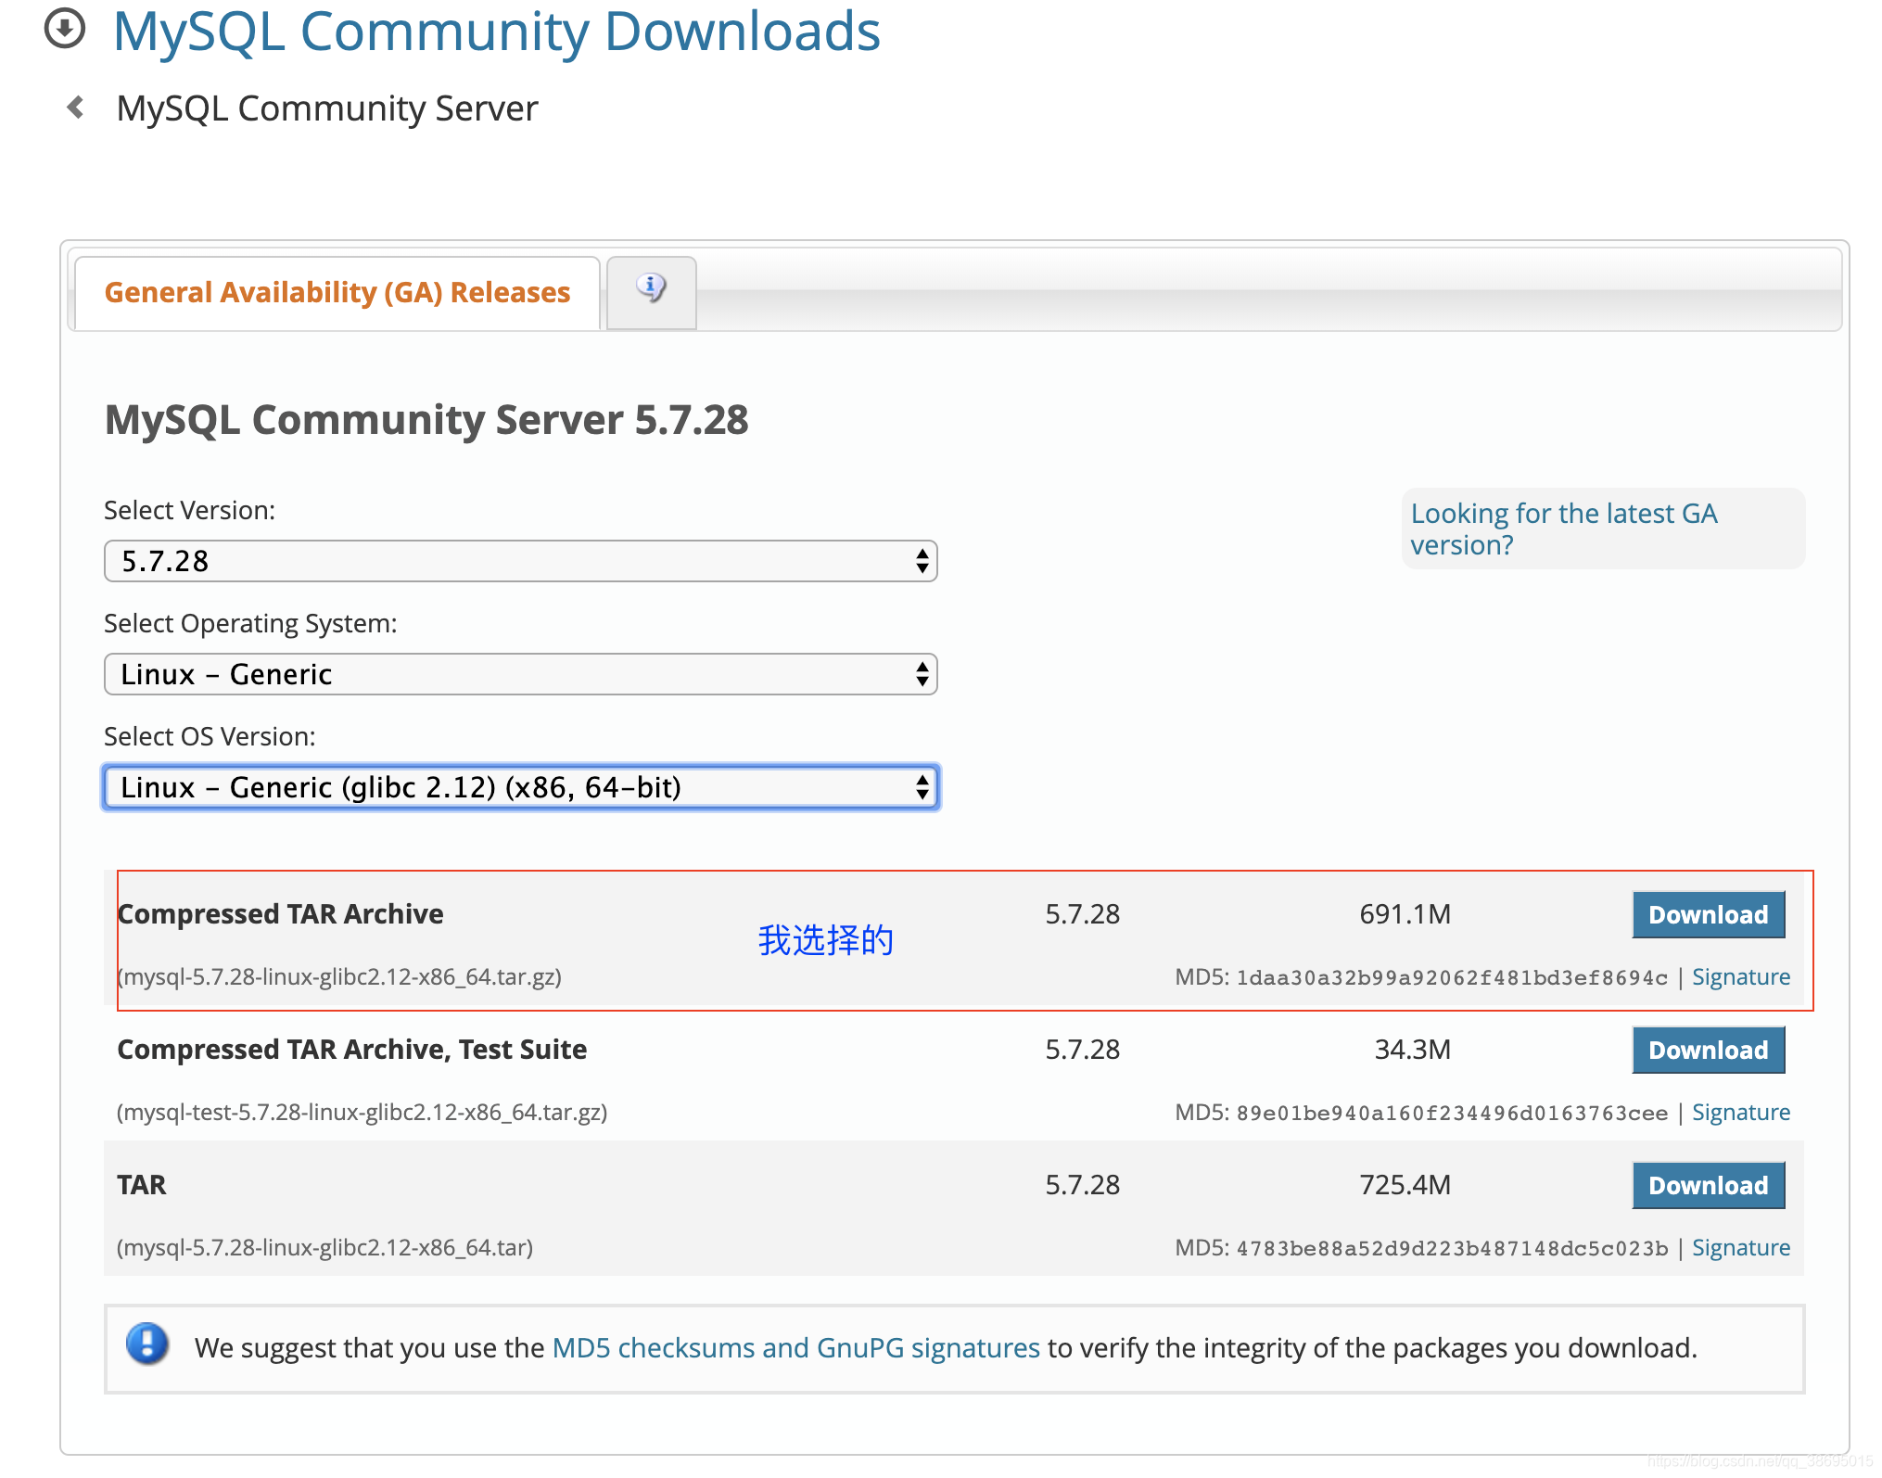Open the info bubble tab icon
1882x1478 pixels.
tap(651, 288)
